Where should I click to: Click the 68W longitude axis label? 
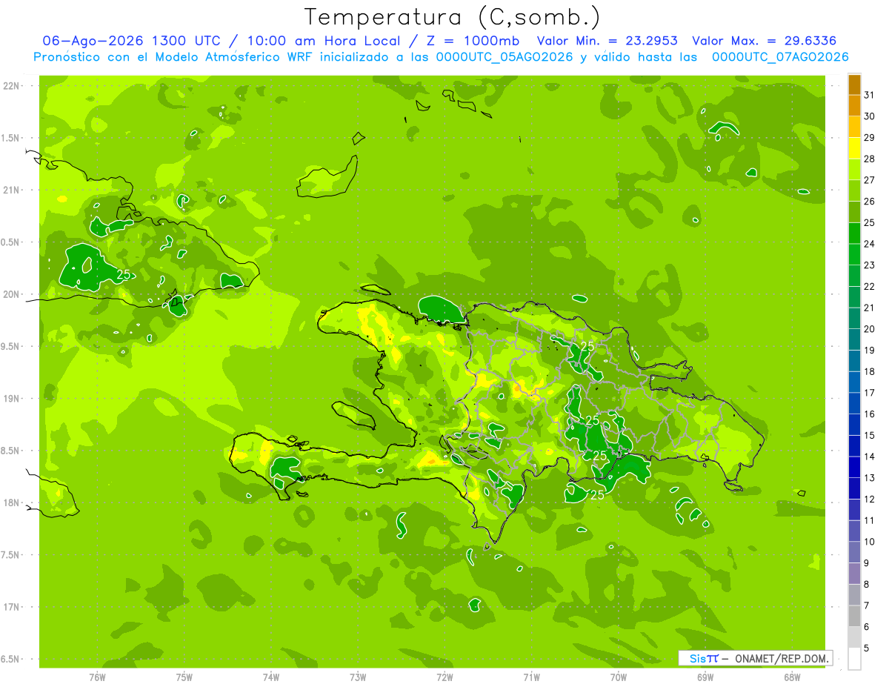[792, 677]
